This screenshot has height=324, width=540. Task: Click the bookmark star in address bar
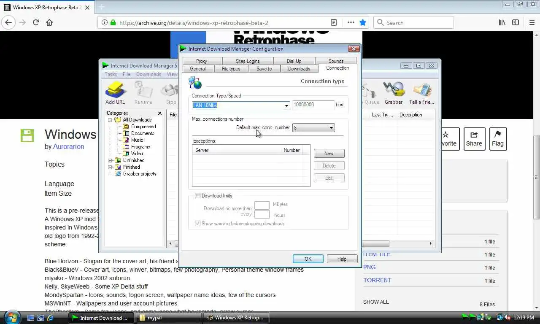[x=363, y=22]
